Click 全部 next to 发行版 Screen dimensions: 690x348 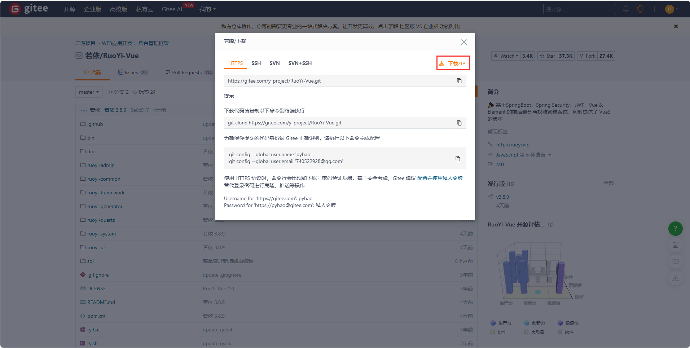[608, 183]
